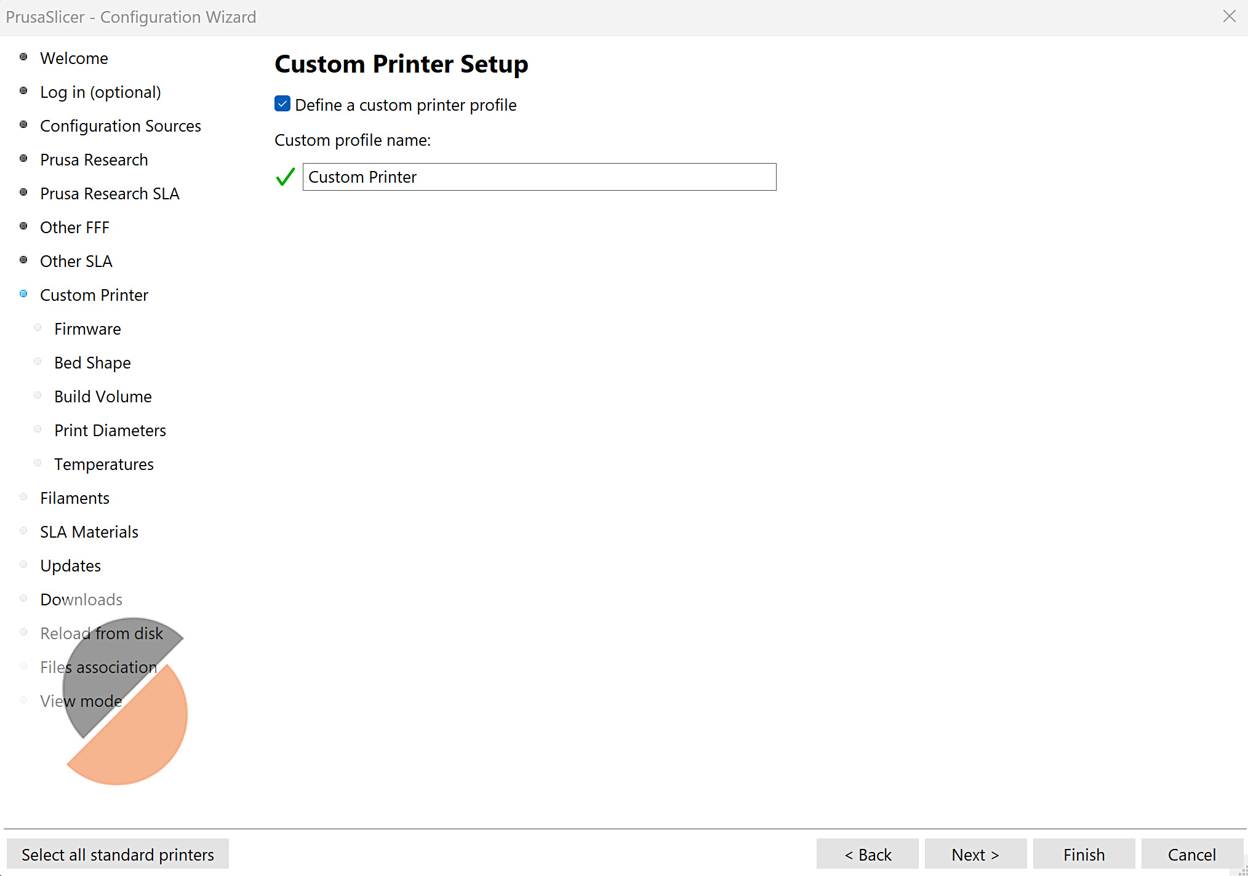This screenshot has width=1248, height=876.
Task: Cancel the configuration wizard
Action: point(1192,854)
